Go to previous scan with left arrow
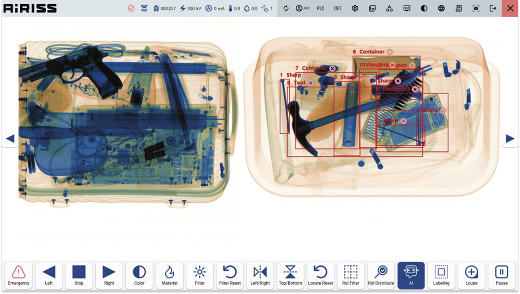 [x=10, y=139]
